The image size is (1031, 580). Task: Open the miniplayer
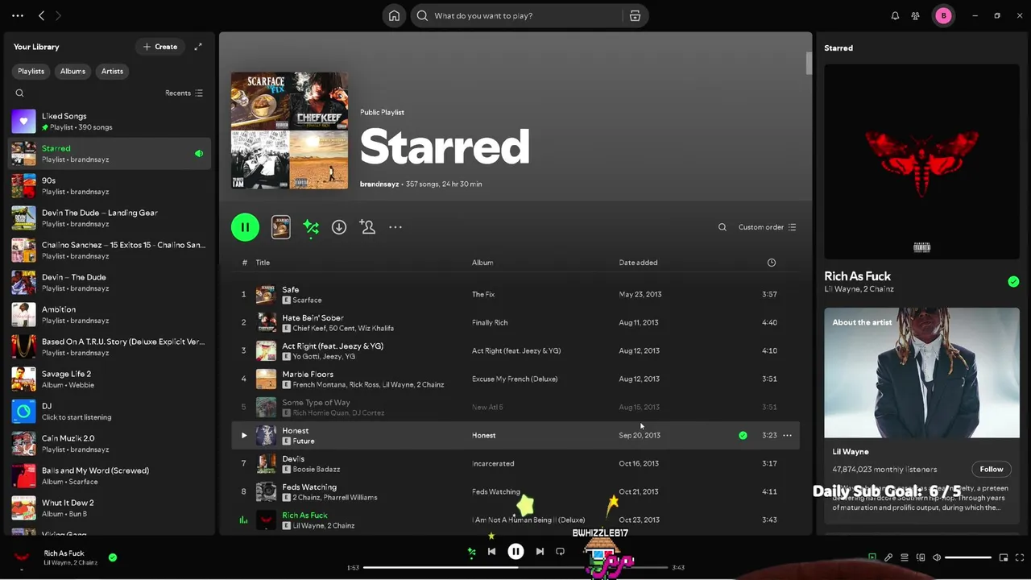1004,557
